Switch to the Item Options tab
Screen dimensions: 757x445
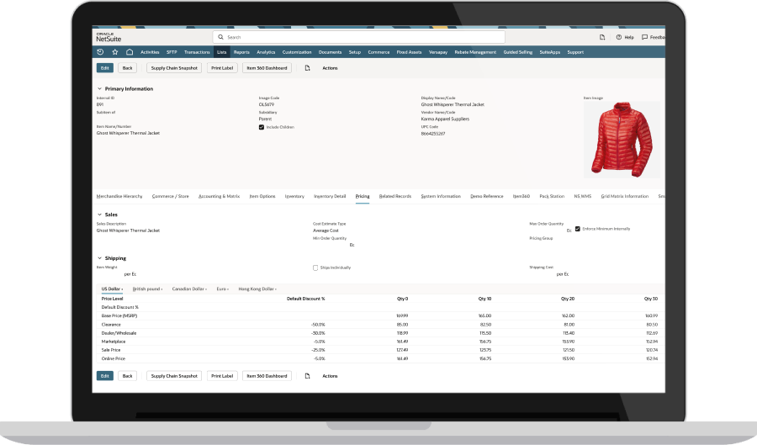click(262, 197)
